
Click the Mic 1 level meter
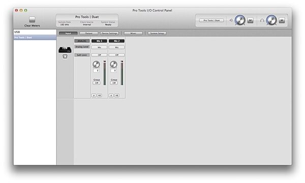[x=104, y=73]
